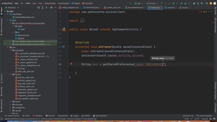Toggle the Device File Explorer side panel

(215, 91)
